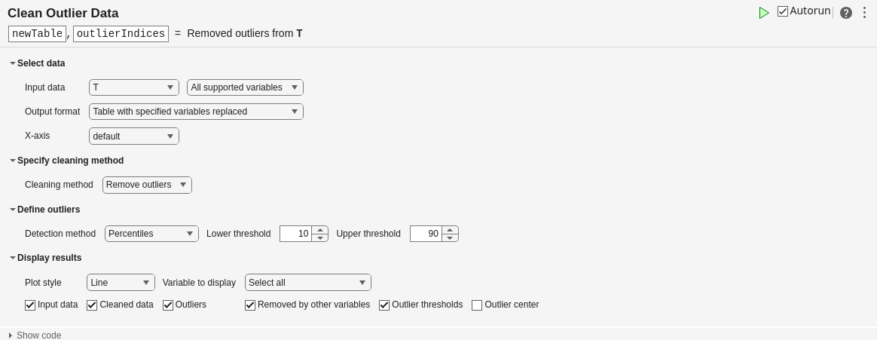Decrease Lower threshold with down arrow

(x=320, y=237)
